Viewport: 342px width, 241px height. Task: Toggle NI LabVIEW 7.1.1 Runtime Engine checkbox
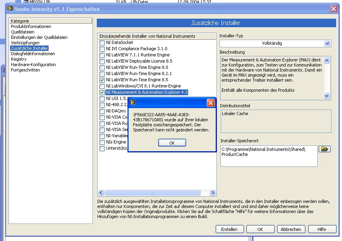pos(102,55)
